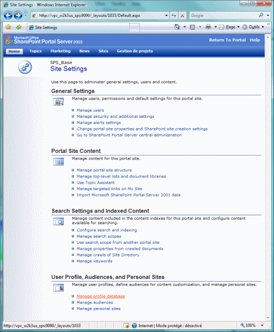Open the Favorites Center star icon
The width and height of the screenshot is (274, 332).
[8, 27]
